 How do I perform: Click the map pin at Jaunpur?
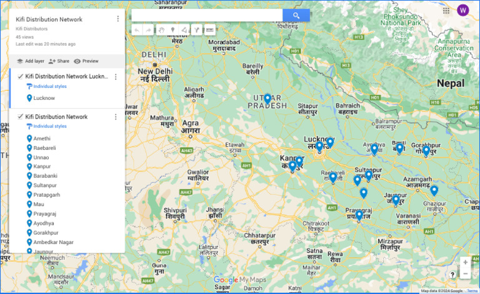pyautogui.click(x=396, y=200)
